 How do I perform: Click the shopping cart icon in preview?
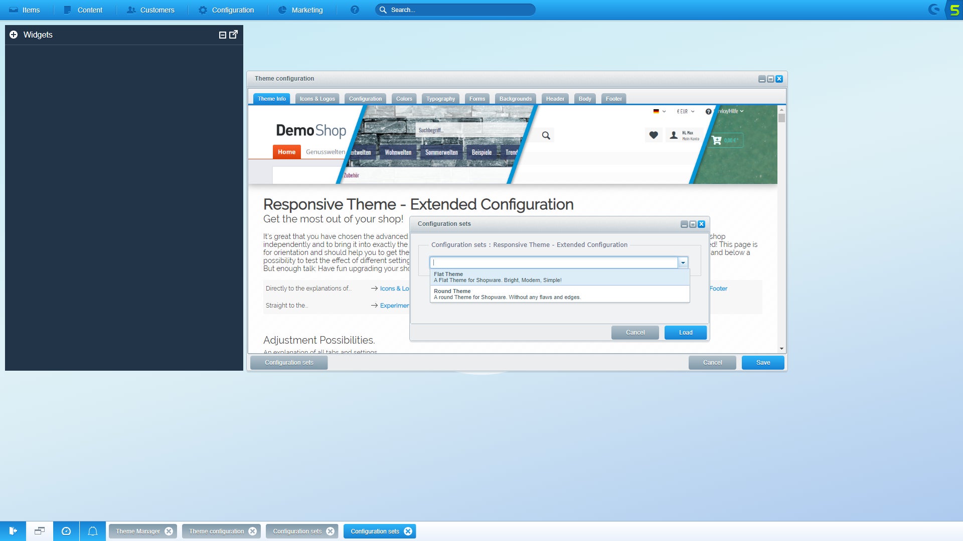click(x=716, y=141)
